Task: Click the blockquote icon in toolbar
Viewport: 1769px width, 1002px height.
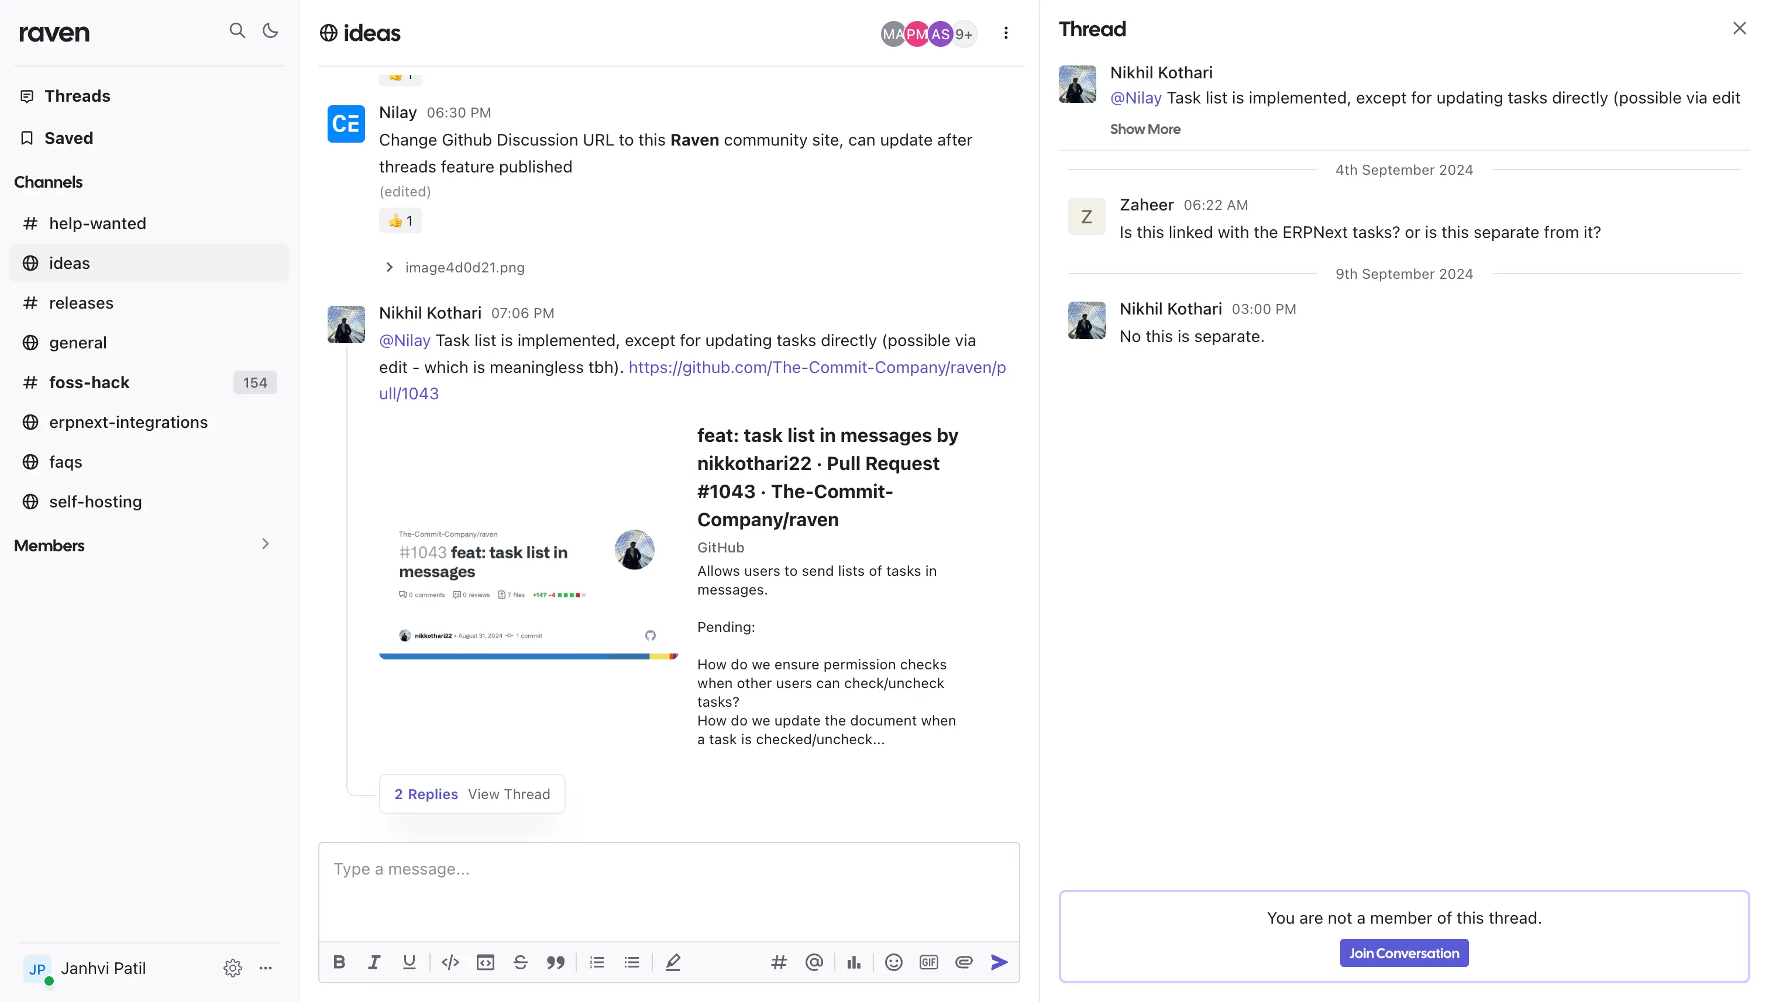Action: [556, 962]
